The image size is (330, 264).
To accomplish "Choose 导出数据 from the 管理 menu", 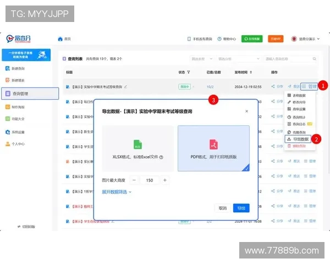I will [298, 139].
